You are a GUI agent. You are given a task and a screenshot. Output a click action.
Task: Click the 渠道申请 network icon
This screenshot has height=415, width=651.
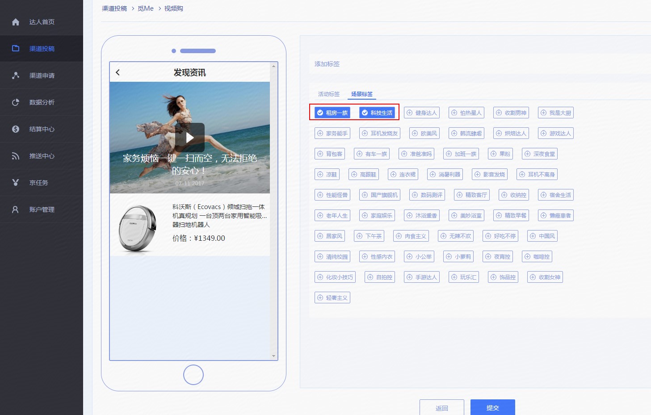[x=16, y=75]
